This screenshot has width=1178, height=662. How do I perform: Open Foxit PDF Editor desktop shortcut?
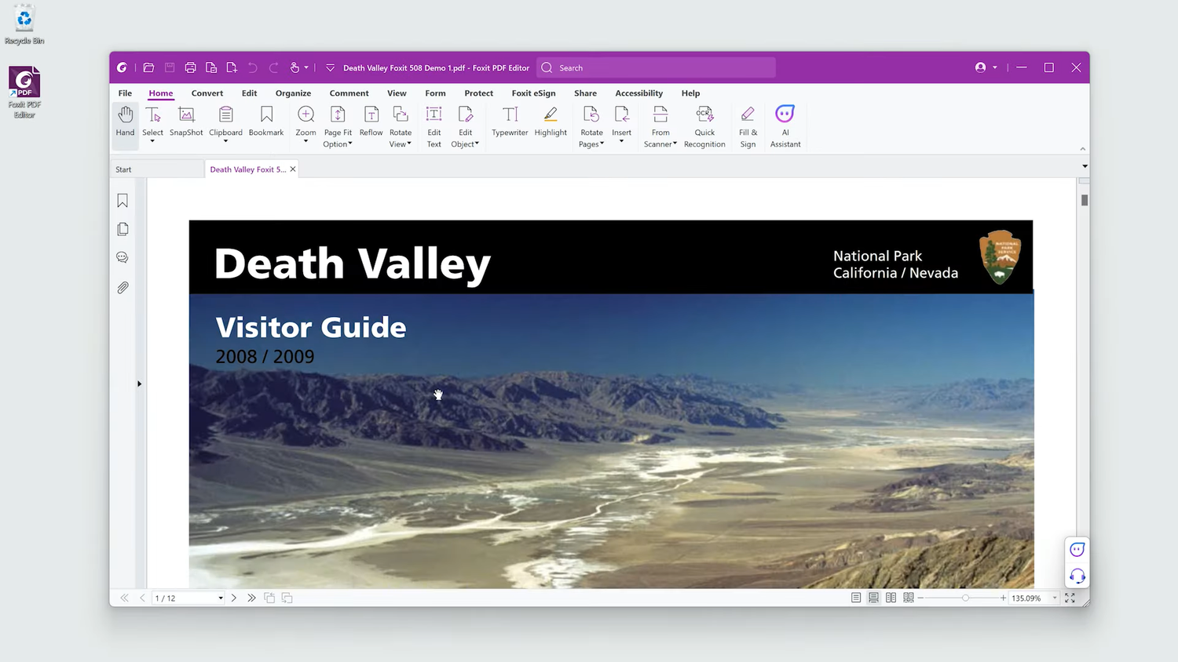coord(24,92)
